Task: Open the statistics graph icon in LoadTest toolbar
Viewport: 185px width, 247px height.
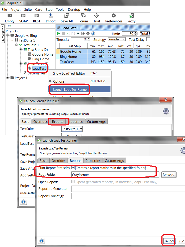Action: pyautogui.click(x=68, y=33)
